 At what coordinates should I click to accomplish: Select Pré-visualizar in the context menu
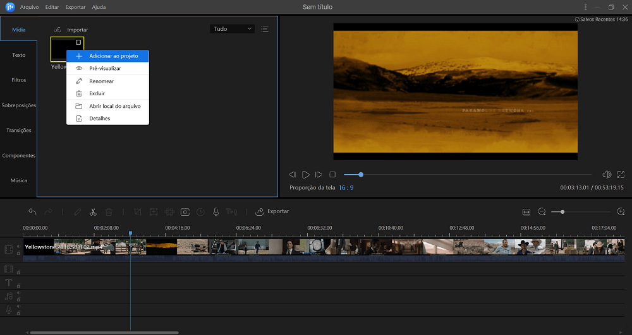click(x=107, y=68)
